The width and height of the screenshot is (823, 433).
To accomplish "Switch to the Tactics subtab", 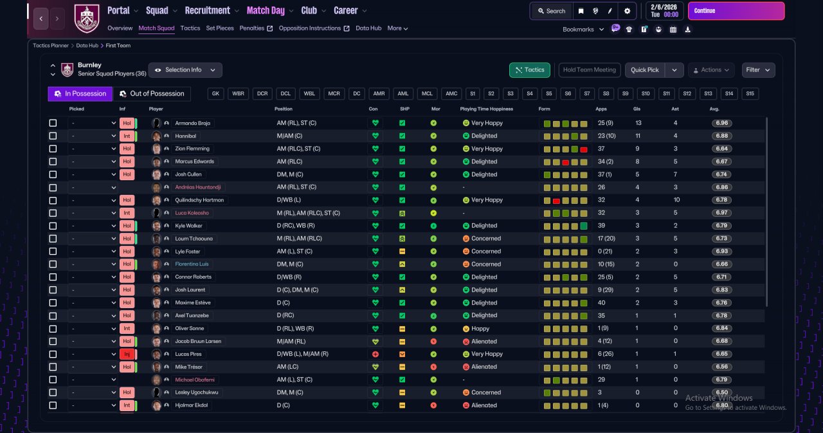I will pos(190,28).
